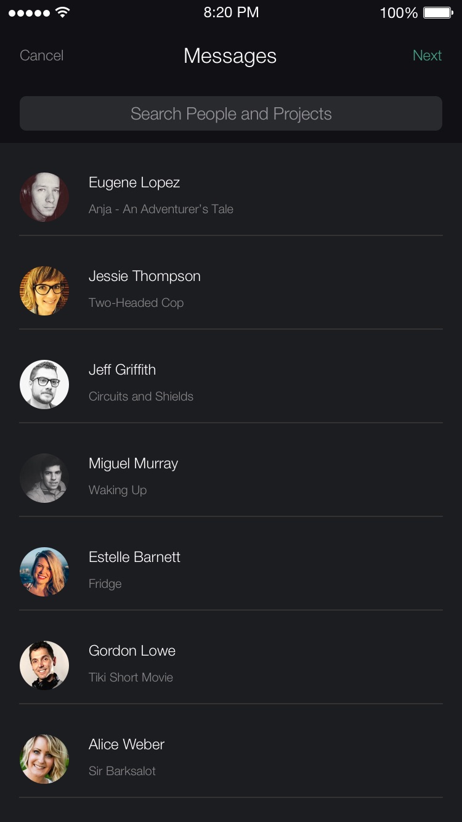
Task: Tap Estelle Barnett's profile avatar
Action: 44,572
